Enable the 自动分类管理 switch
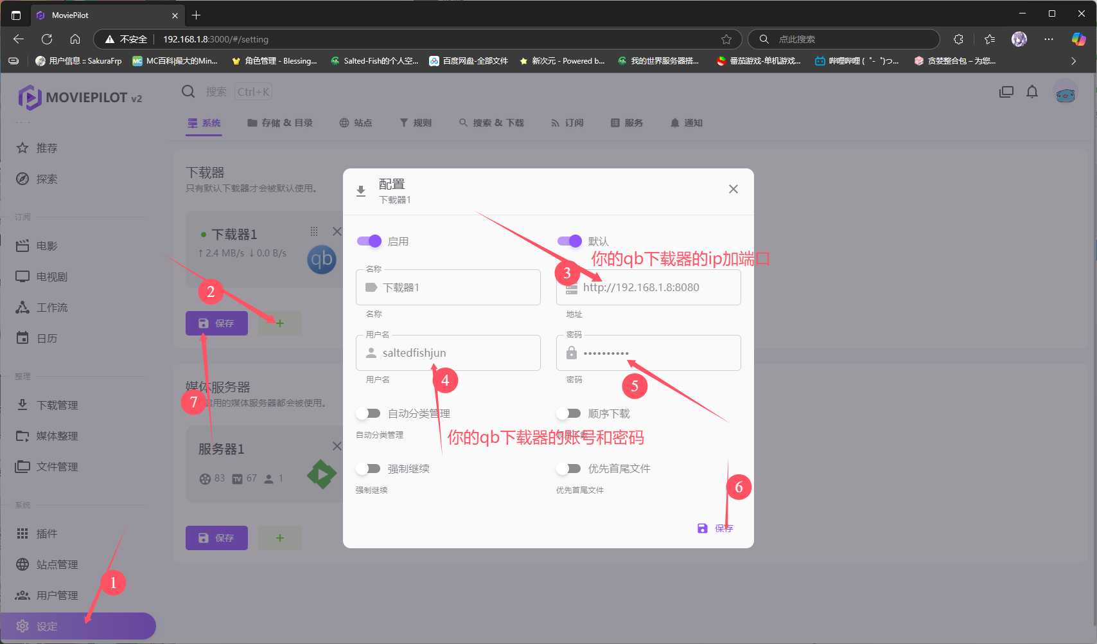1097x644 pixels. (369, 413)
